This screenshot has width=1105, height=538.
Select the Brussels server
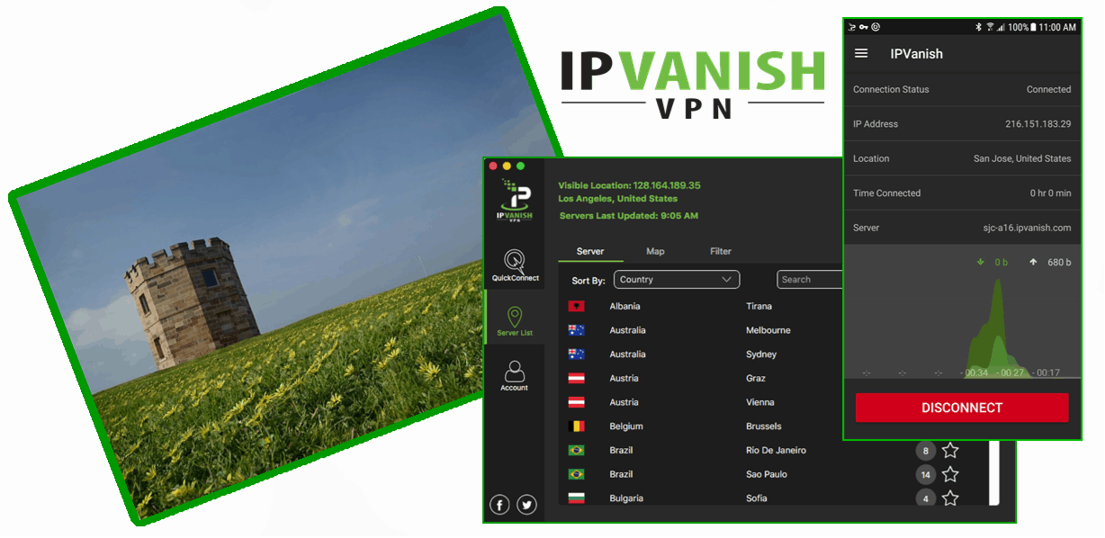click(764, 426)
